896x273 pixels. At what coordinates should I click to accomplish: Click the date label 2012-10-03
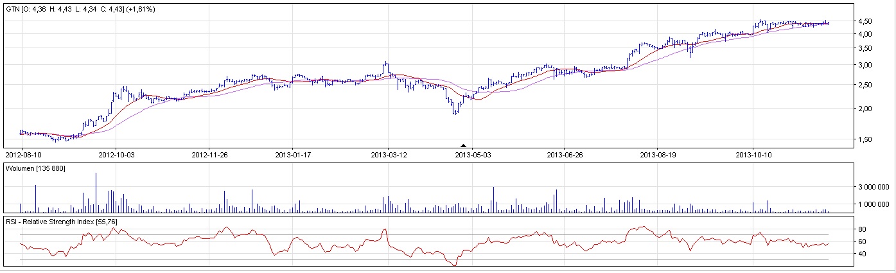pyautogui.click(x=117, y=155)
